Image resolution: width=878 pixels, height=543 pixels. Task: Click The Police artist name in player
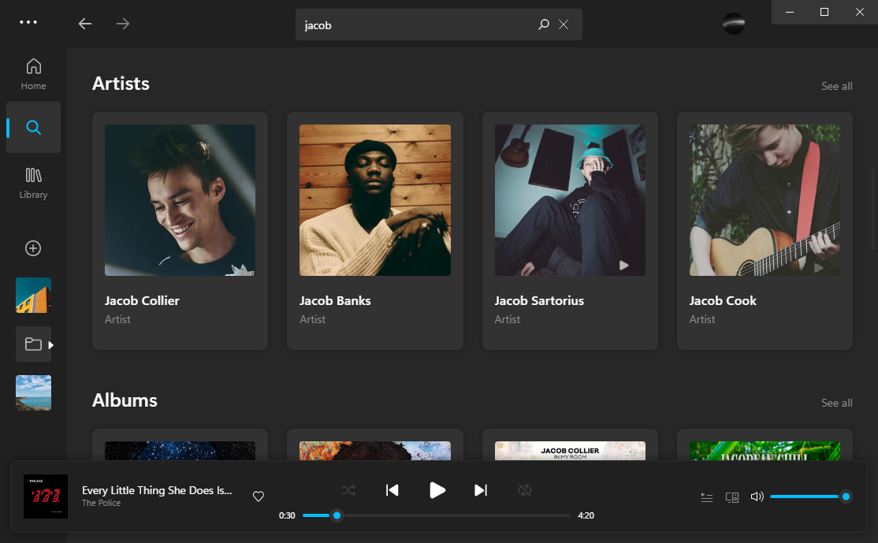[x=102, y=504]
